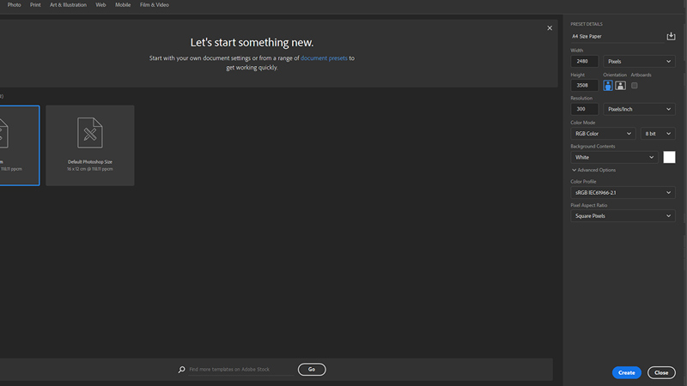The image size is (687, 386).
Task: Save the document preset icon
Action: click(671, 36)
